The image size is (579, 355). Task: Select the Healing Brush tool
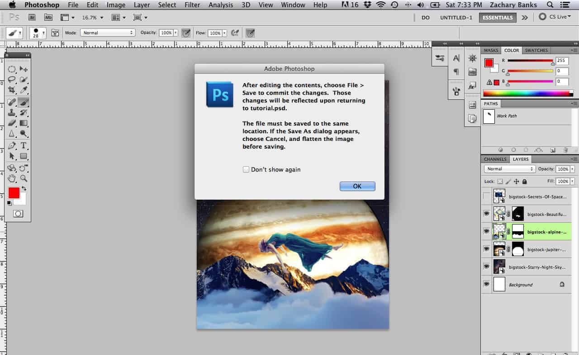[12, 103]
